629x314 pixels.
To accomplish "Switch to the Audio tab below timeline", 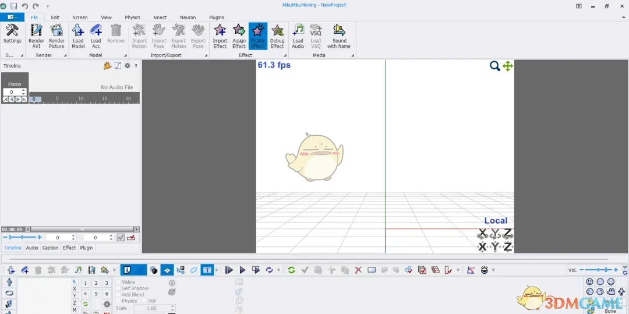I will pos(32,248).
